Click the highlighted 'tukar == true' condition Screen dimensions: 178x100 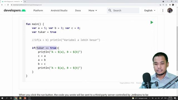[x=46, y=48]
